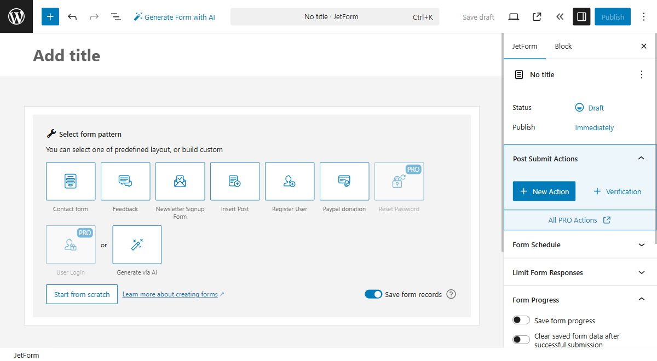Disable the Save form records toggle
This screenshot has width=657, height=361.
click(373, 294)
